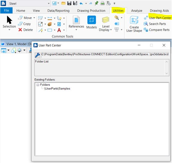Image resolution: width=172 pixels, height=163 pixels.
Task: Click the red letter A Place Text icon
Action: click(x=59, y=30)
